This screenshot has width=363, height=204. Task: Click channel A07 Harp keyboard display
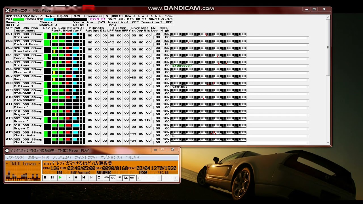pos(208,76)
